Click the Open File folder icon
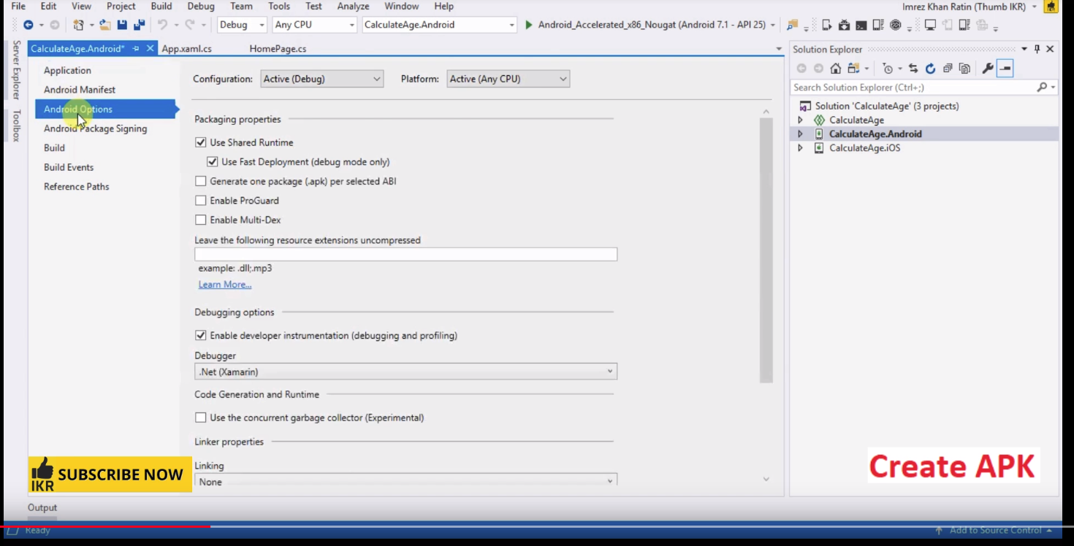The width and height of the screenshot is (1074, 546). [x=105, y=25]
